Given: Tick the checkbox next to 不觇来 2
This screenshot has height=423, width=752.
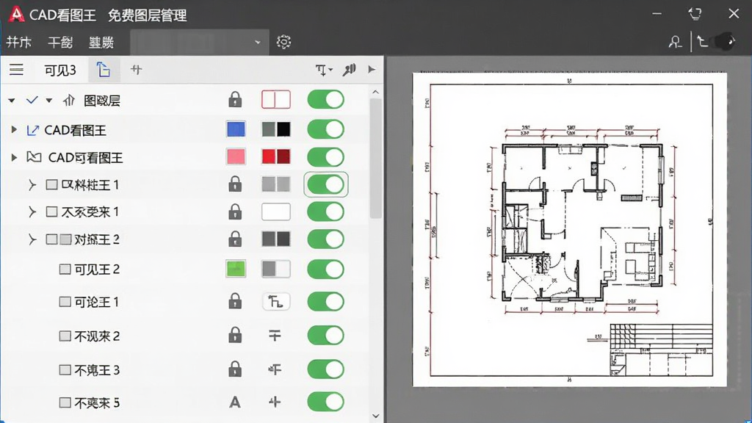Looking at the screenshot, I should pos(65,336).
